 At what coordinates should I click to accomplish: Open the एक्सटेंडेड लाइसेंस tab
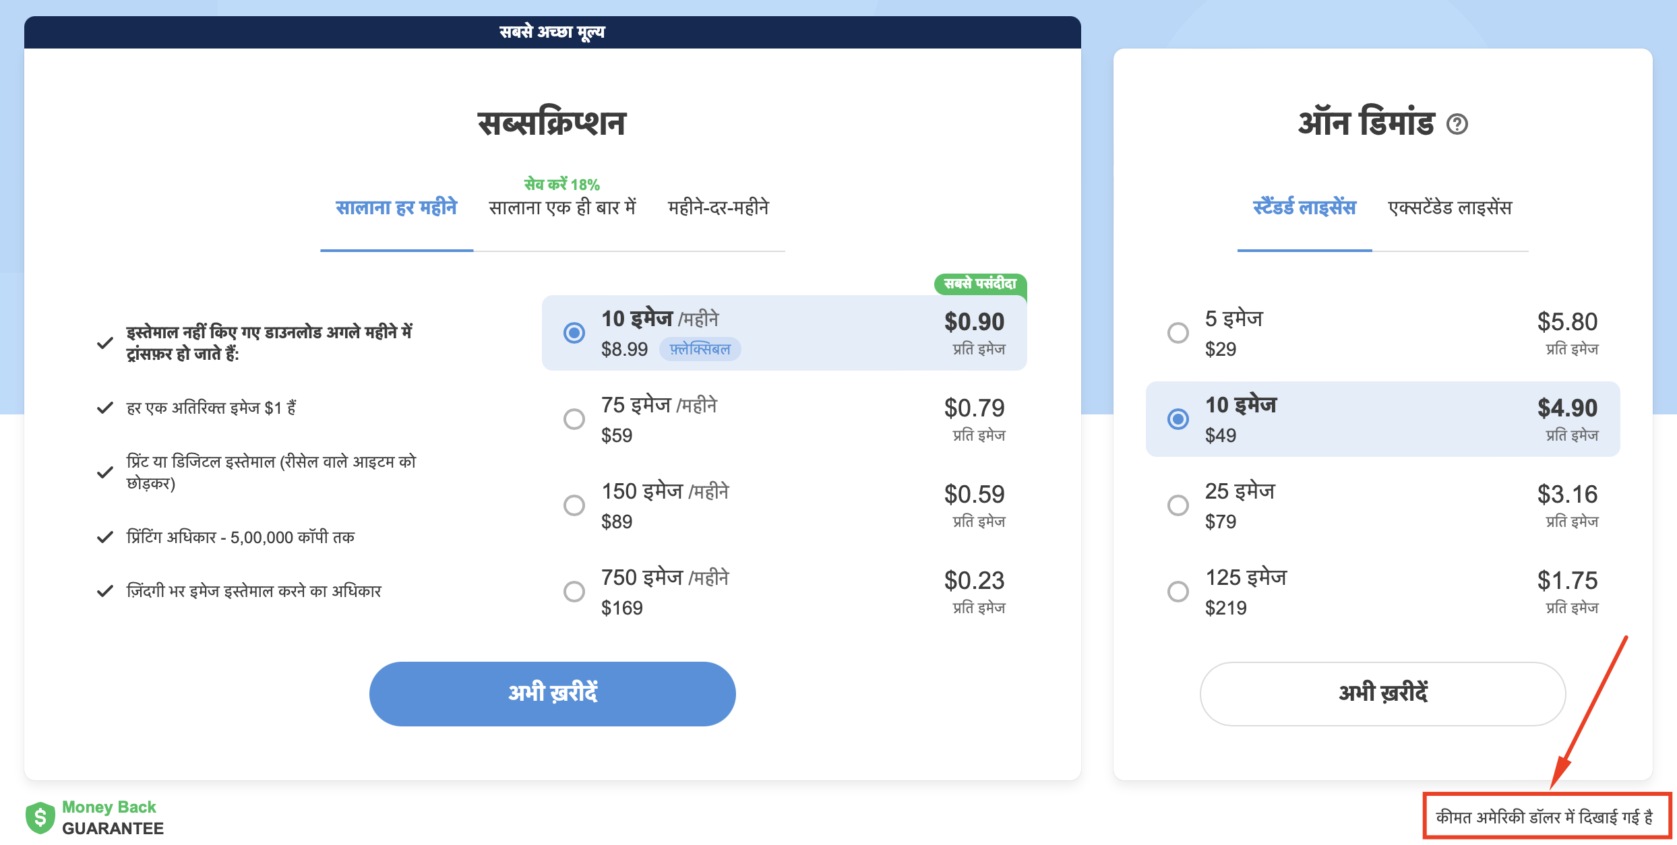tap(1450, 207)
